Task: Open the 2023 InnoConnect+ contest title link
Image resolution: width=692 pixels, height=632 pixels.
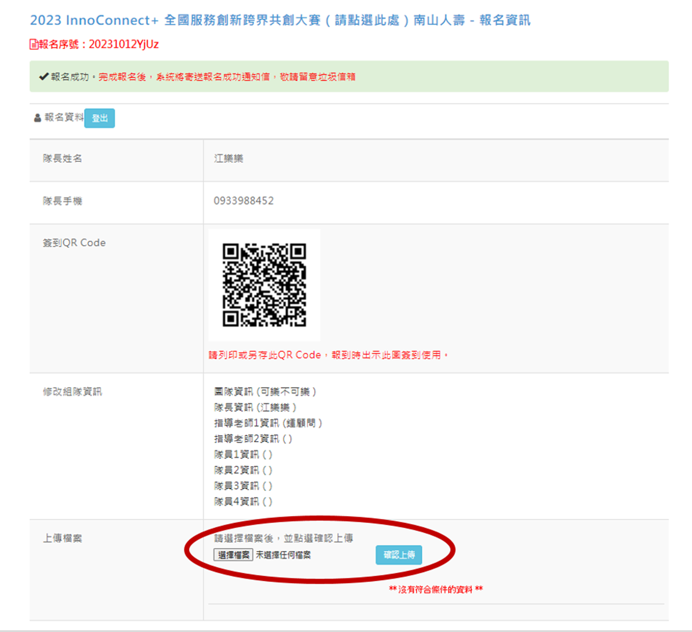Action: coord(280,20)
